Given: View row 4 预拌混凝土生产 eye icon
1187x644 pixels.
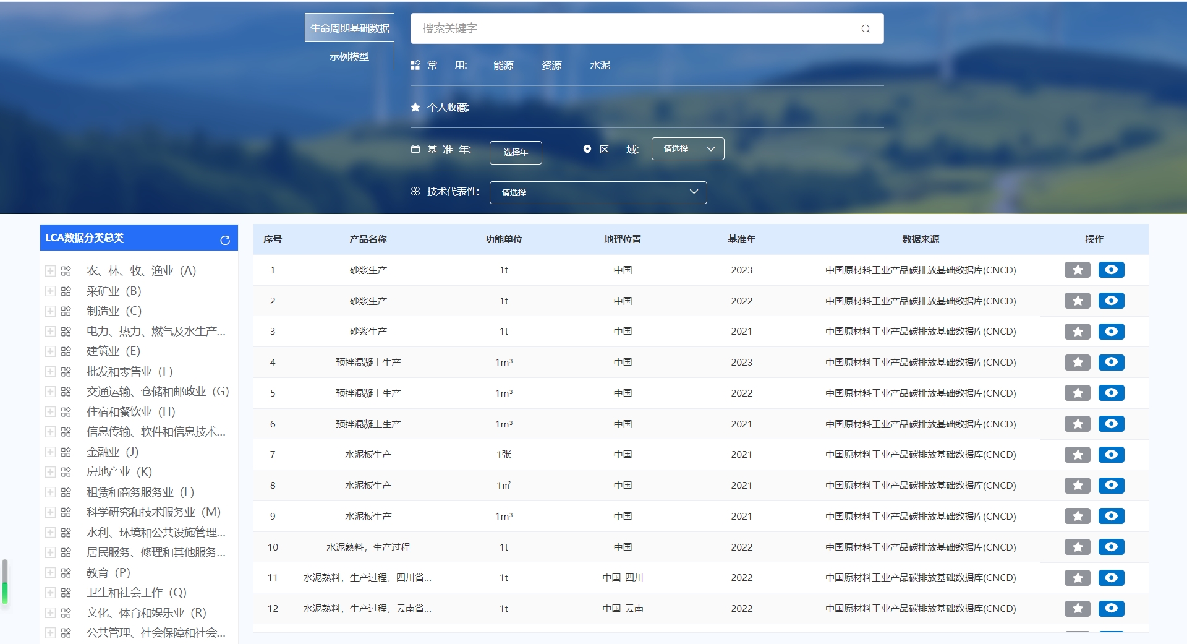Looking at the screenshot, I should (x=1111, y=362).
